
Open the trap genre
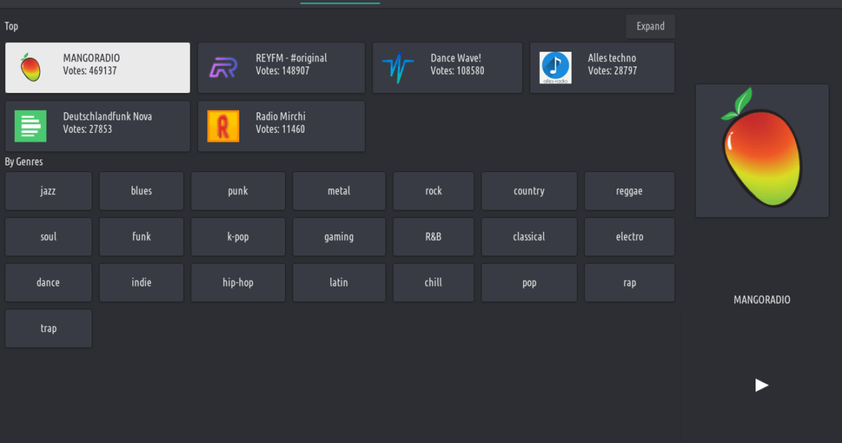[x=48, y=329]
